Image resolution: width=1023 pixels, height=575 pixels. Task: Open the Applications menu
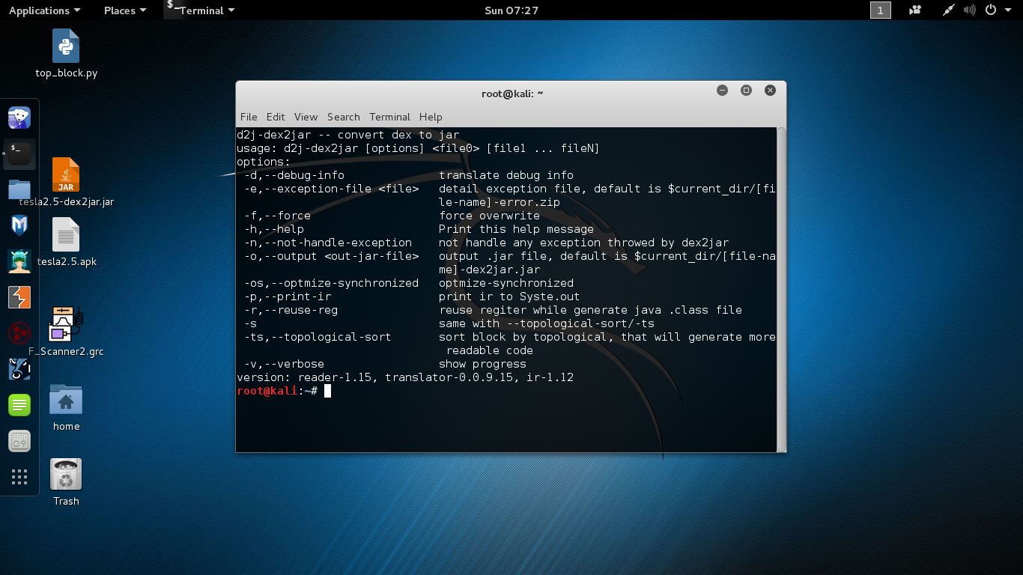coord(39,10)
